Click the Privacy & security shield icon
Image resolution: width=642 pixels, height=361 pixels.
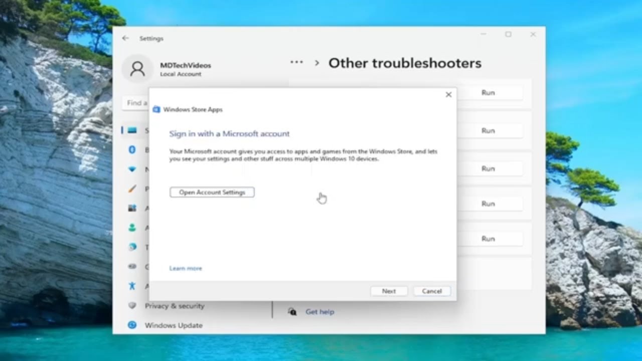(x=132, y=305)
